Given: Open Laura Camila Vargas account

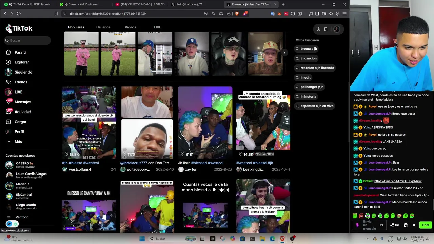Looking at the screenshot, I should tap(26, 176).
